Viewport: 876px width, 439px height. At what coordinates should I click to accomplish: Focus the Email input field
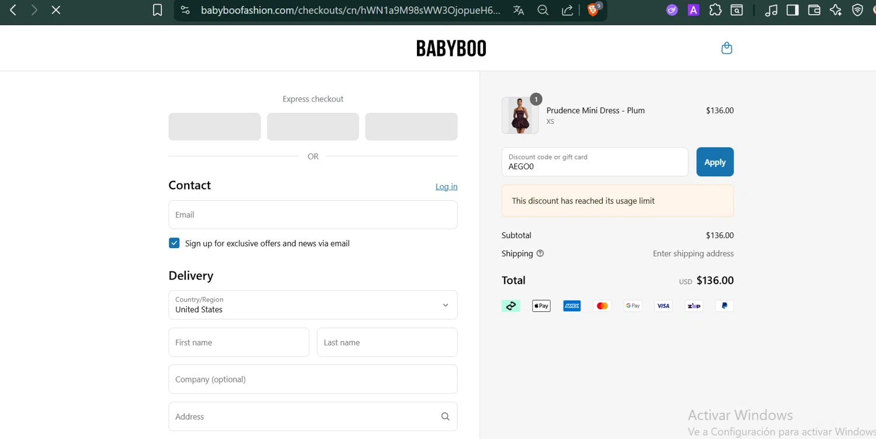pos(313,215)
